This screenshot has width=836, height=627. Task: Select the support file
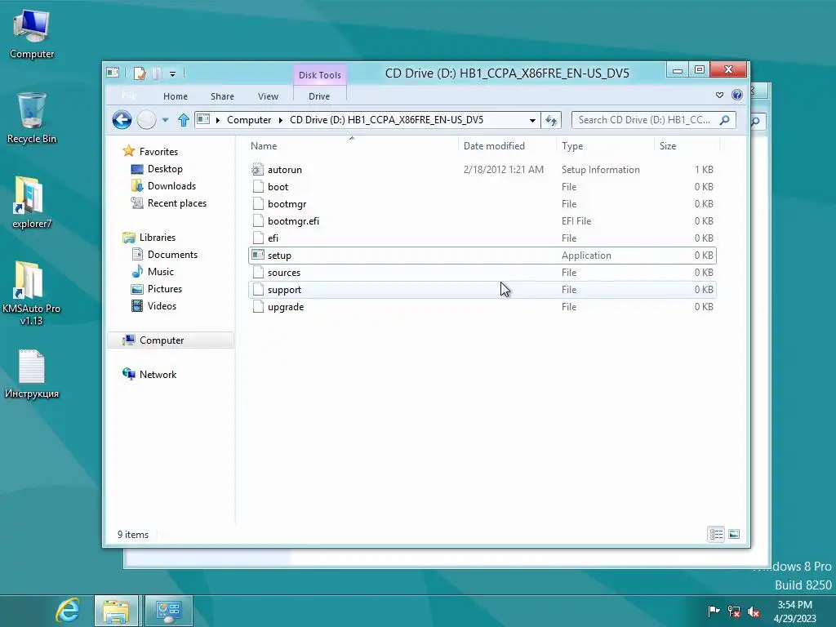[482, 290]
